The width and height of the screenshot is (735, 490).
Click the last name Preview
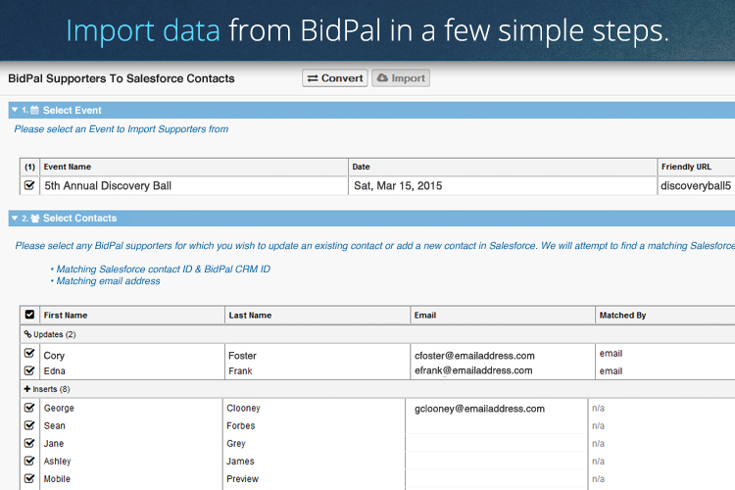242,479
